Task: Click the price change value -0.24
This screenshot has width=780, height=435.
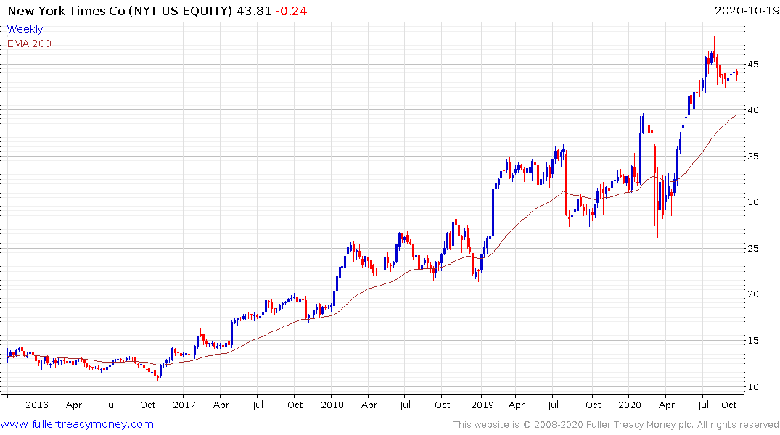Action: (292, 11)
